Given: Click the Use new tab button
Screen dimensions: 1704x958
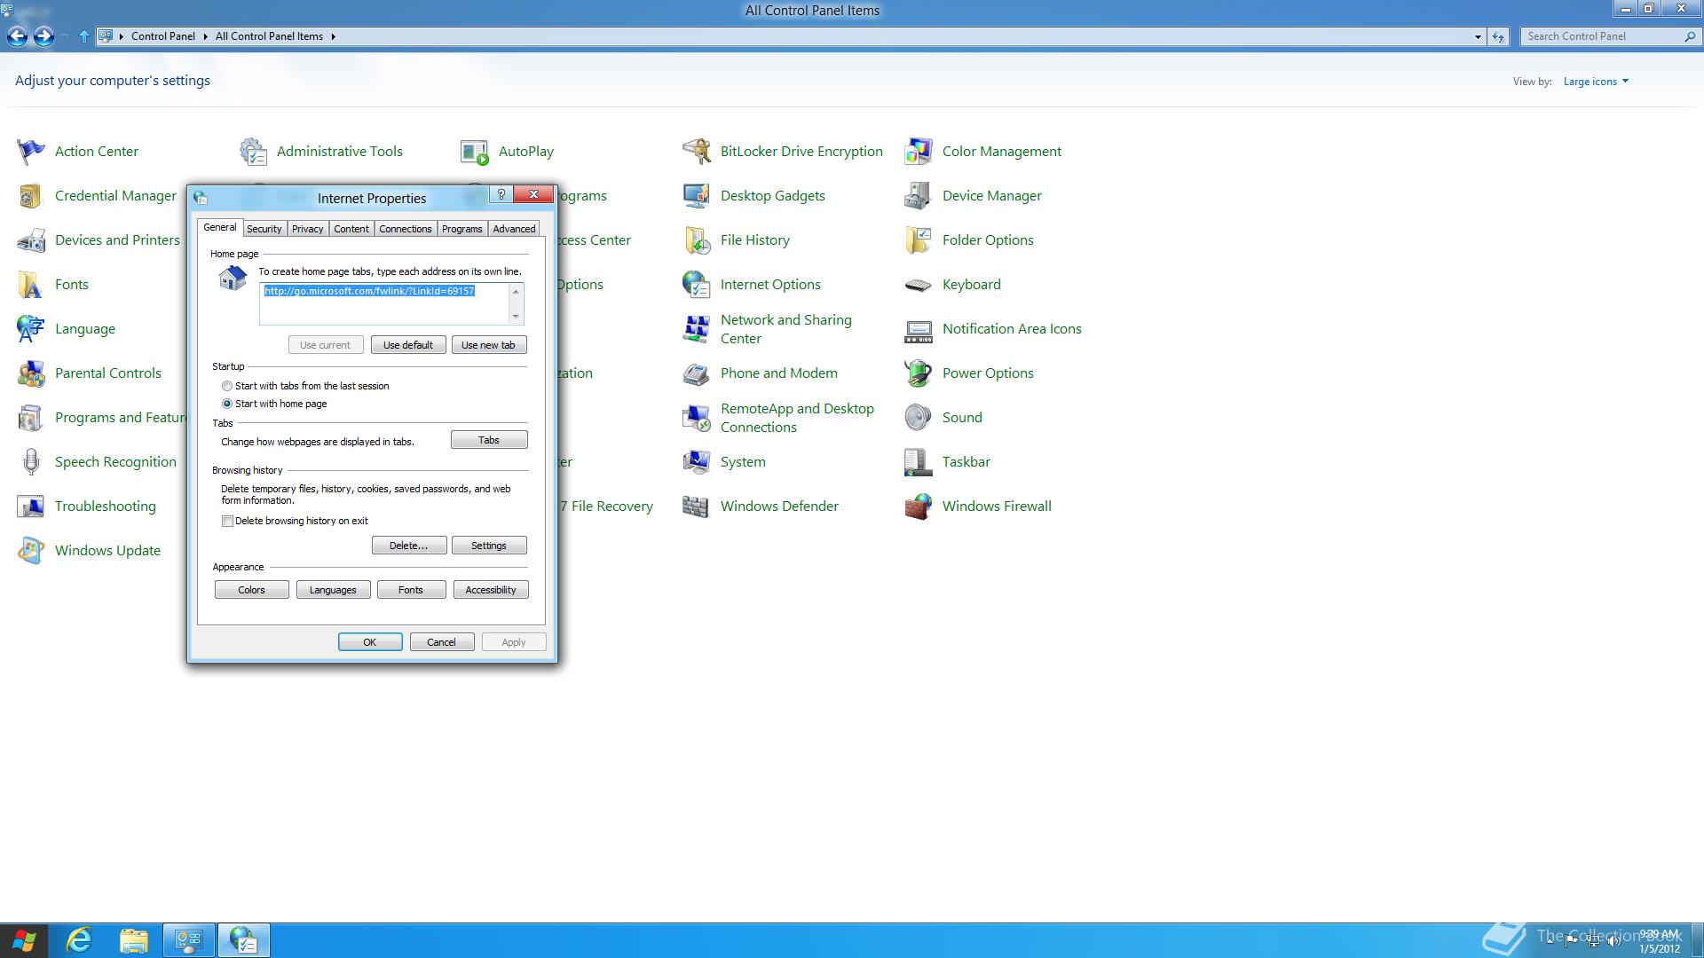Looking at the screenshot, I should point(488,345).
